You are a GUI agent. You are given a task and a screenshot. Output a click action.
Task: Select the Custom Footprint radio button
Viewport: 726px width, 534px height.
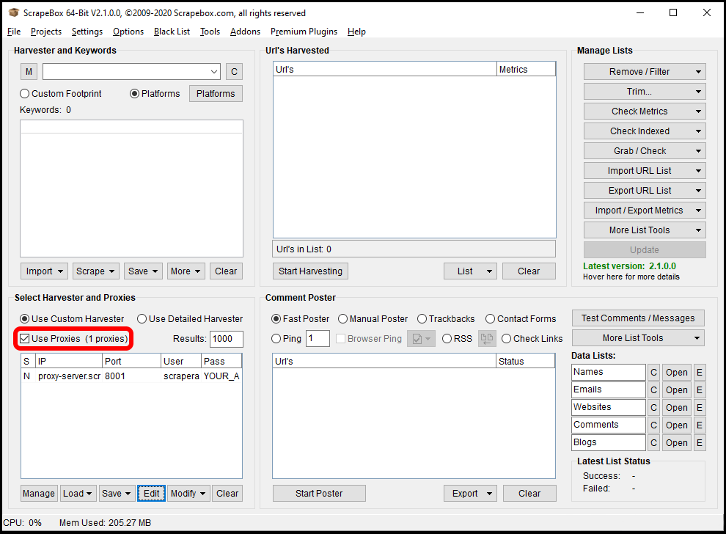point(24,93)
